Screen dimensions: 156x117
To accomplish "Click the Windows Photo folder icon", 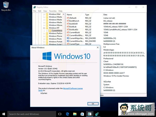I will pyautogui.click(x=47, y=39).
